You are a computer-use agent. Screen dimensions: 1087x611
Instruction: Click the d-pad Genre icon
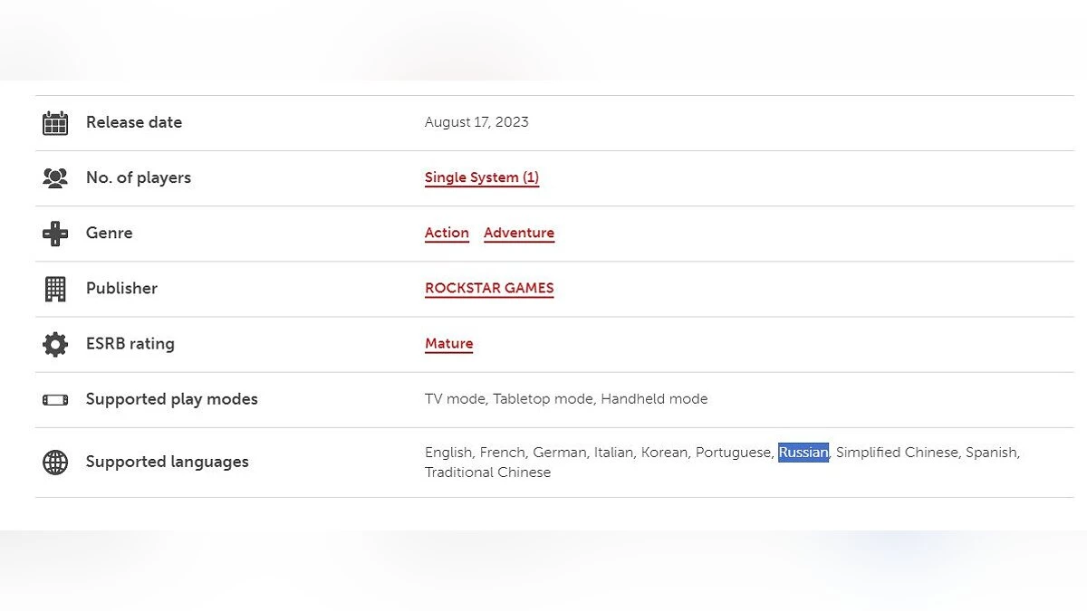pos(55,234)
